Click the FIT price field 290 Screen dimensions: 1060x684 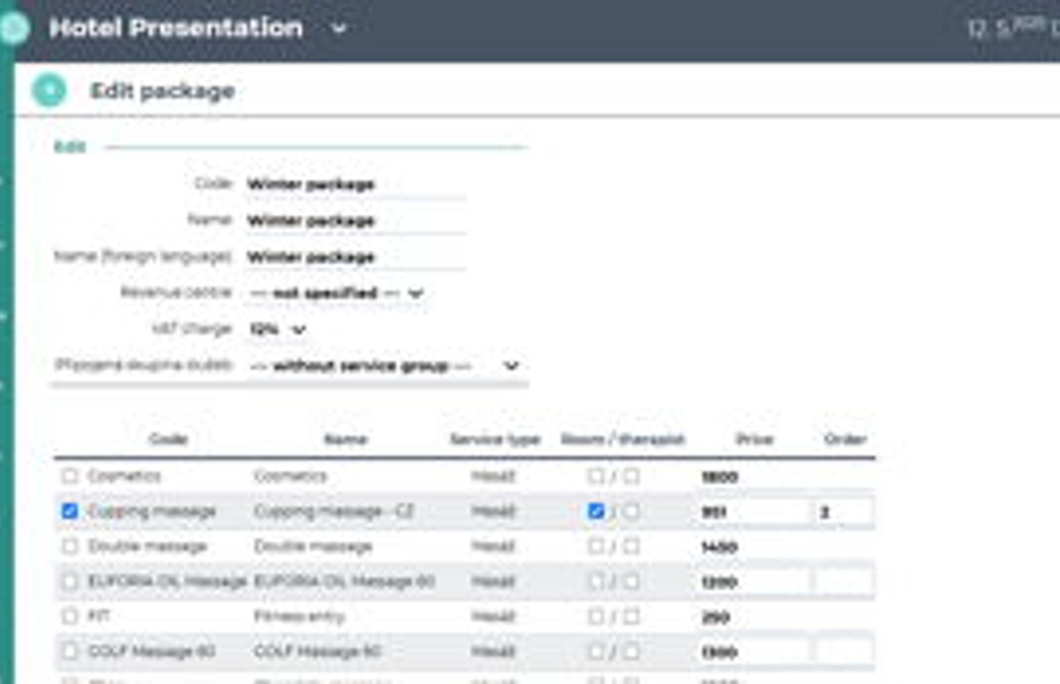click(753, 617)
